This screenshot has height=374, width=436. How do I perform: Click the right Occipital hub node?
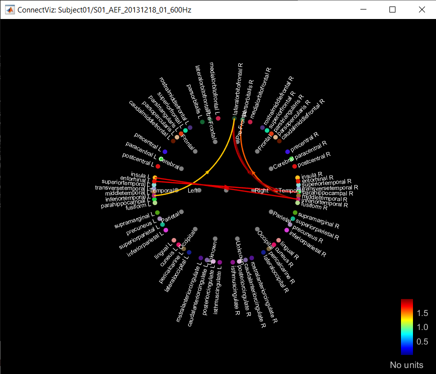[257, 229]
